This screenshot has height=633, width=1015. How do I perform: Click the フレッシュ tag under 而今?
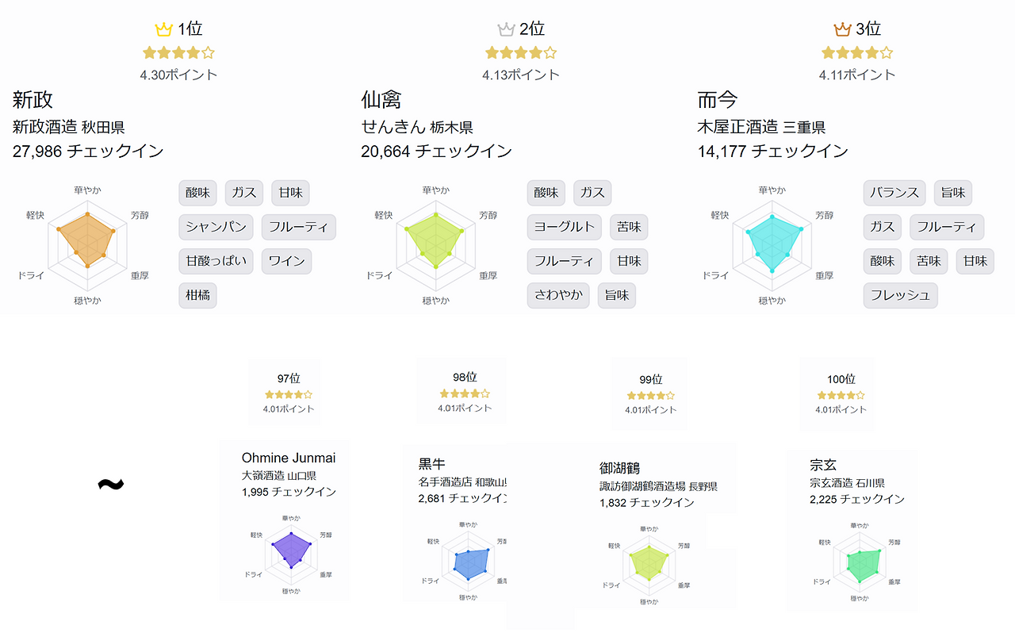point(901,296)
